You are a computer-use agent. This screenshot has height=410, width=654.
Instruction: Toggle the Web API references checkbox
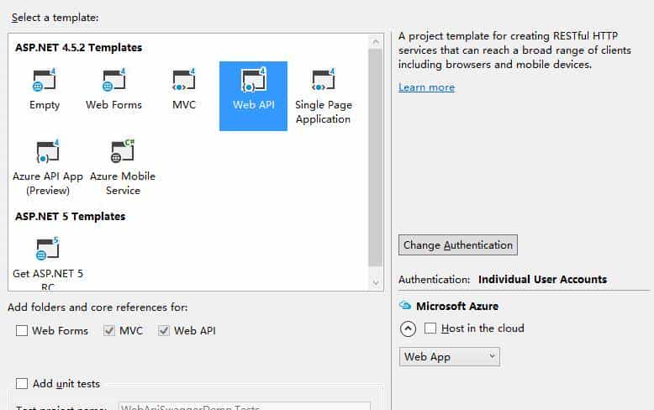tap(164, 331)
